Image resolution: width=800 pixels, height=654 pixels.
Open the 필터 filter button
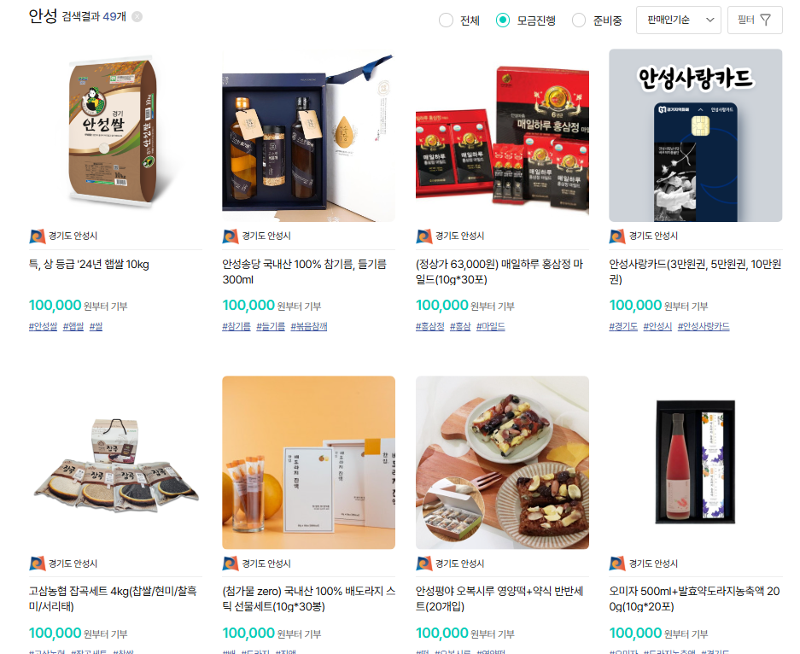755,20
